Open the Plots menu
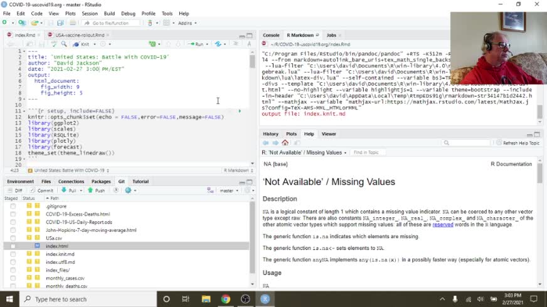Image resolution: width=547 pixels, height=307 pixels. 70,14
